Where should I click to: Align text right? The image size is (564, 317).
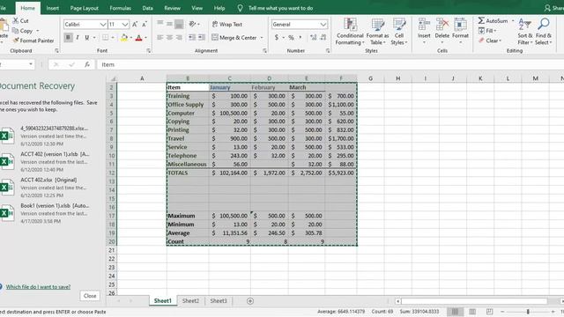179,37
